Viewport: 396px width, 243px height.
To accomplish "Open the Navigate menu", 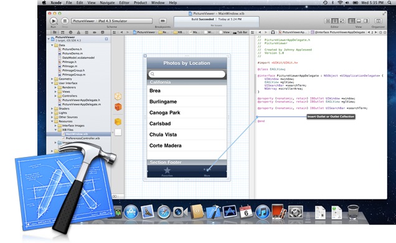I will tap(107, 2).
